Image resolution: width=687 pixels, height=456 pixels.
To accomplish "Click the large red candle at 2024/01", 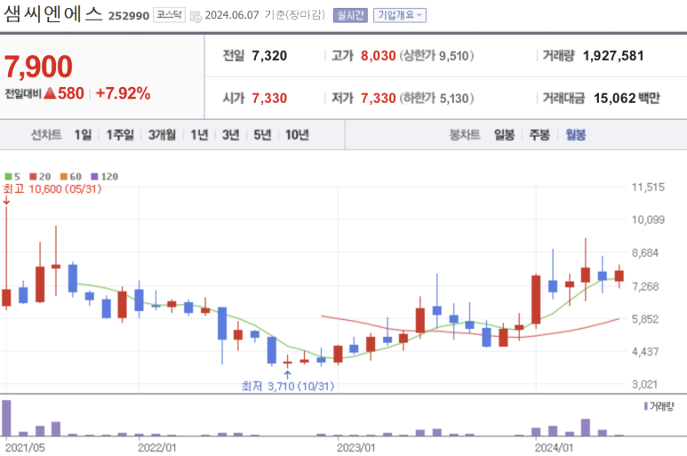I will [x=536, y=300].
